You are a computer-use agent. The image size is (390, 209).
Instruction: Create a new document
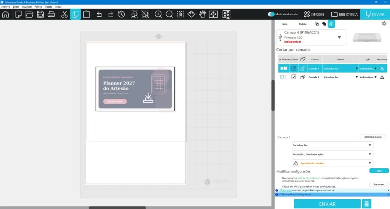coord(18,14)
